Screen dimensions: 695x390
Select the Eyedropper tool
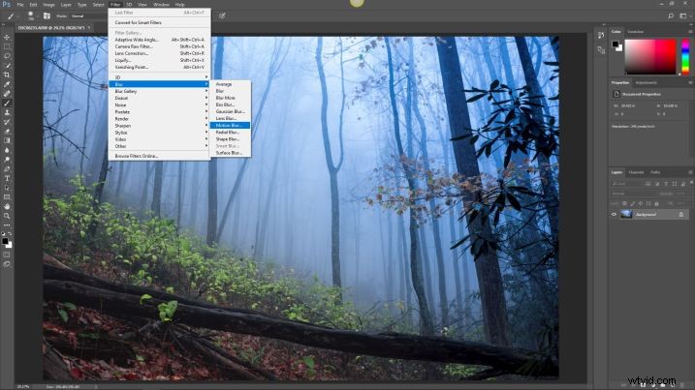(7, 84)
